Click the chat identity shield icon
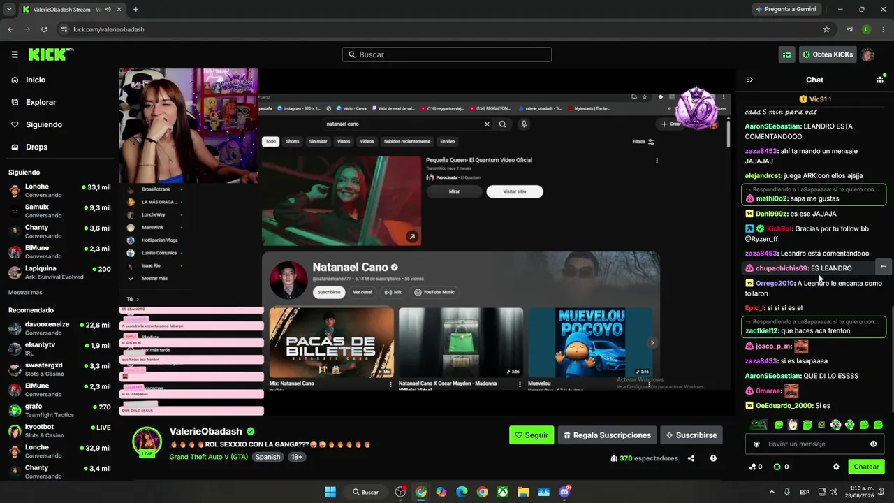 click(756, 444)
